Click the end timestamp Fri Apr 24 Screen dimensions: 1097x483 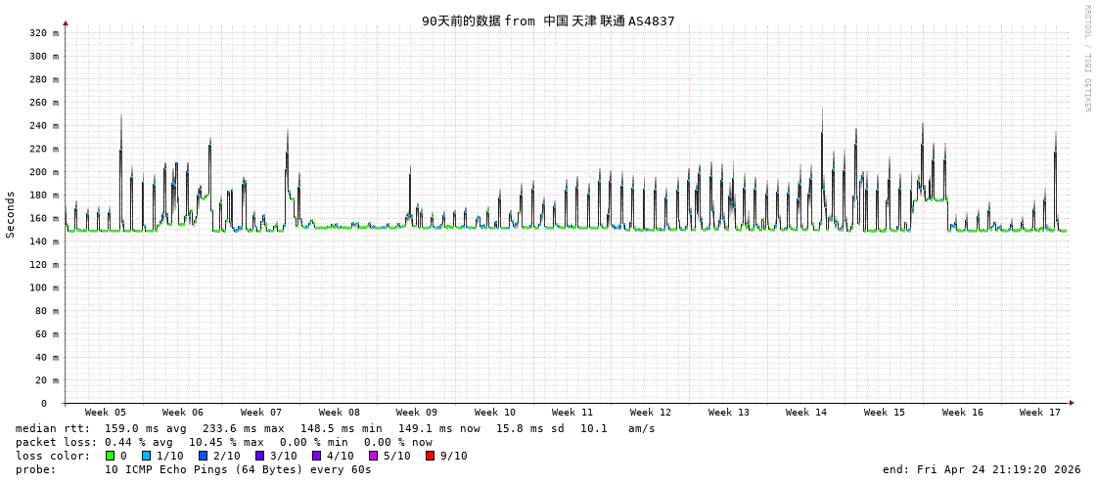tap(982, 469)
